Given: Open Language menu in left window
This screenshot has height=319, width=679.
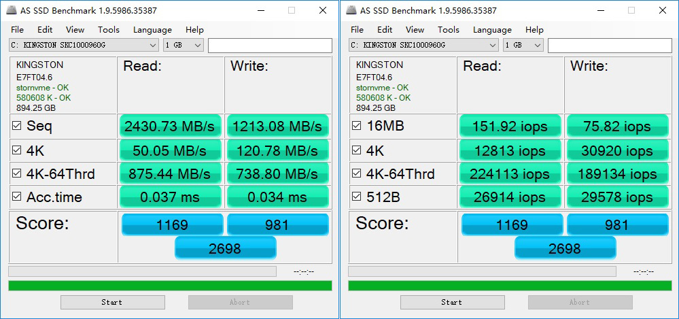Looking at the screenshot, I should pyautogui.click(x=152, y=29).
